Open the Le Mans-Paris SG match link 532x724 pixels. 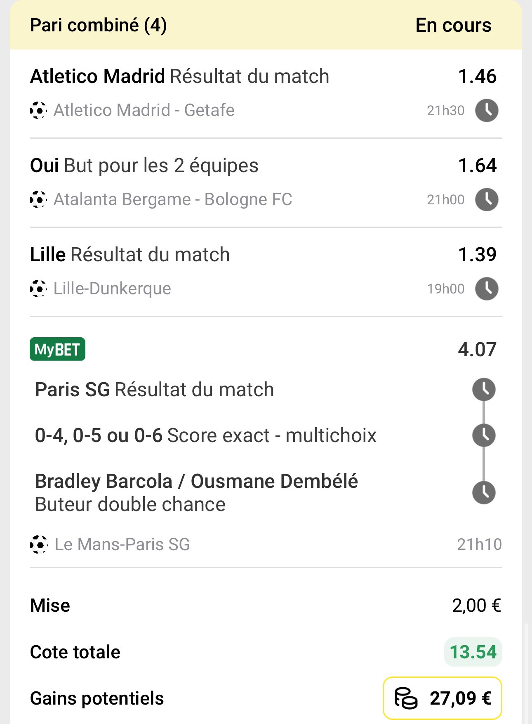point(122,544)
